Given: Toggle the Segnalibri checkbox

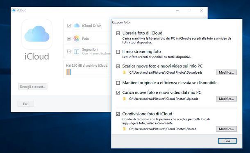Looking at the screenshot, I should (x=69, y=52).
